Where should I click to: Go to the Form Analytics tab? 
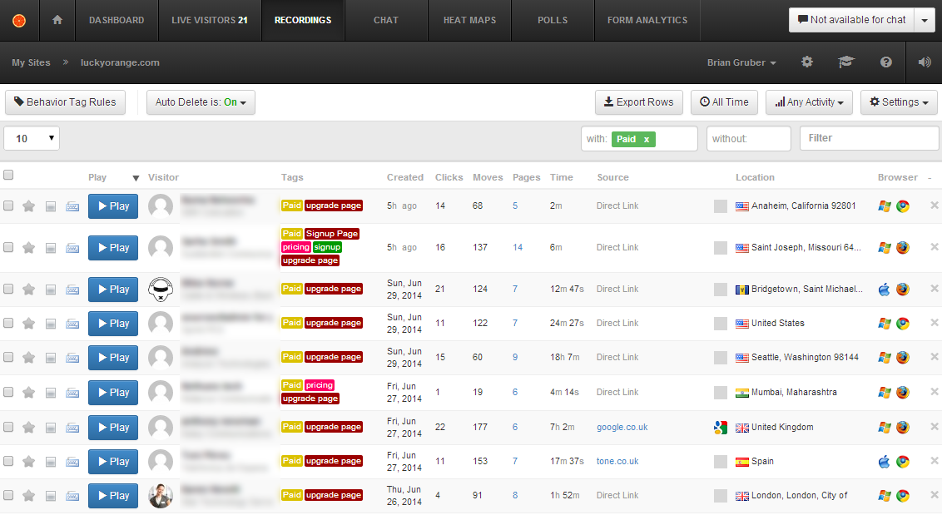point(647,21)
